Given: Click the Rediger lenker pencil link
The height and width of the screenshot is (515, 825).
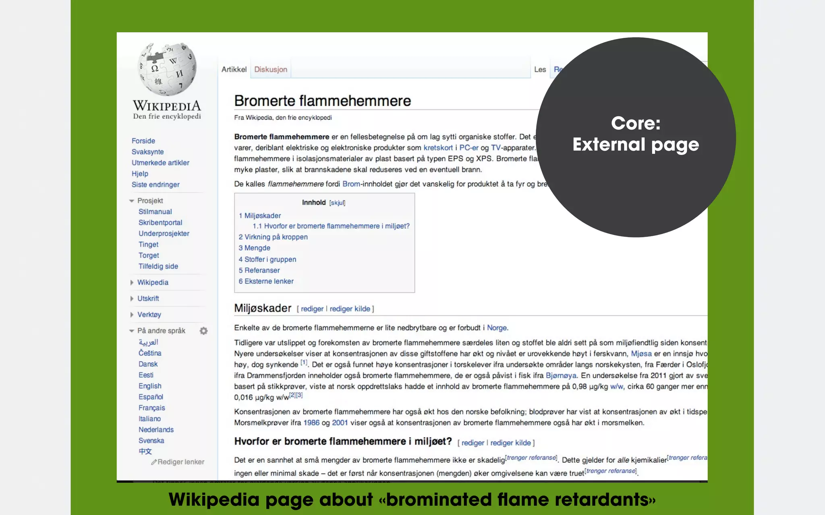Looking at the screenshot, I should [x=178, y=462].
